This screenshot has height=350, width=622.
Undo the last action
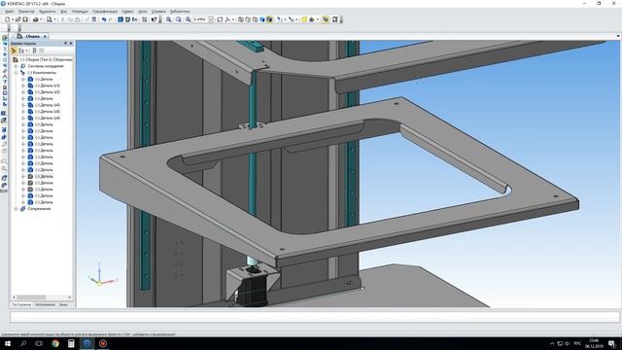[x=104, y=19]
